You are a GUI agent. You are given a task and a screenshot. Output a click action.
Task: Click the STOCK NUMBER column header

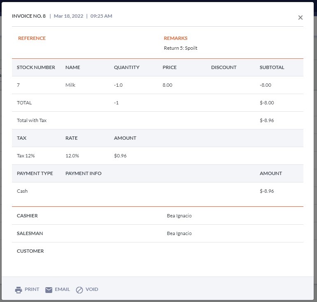36,67
